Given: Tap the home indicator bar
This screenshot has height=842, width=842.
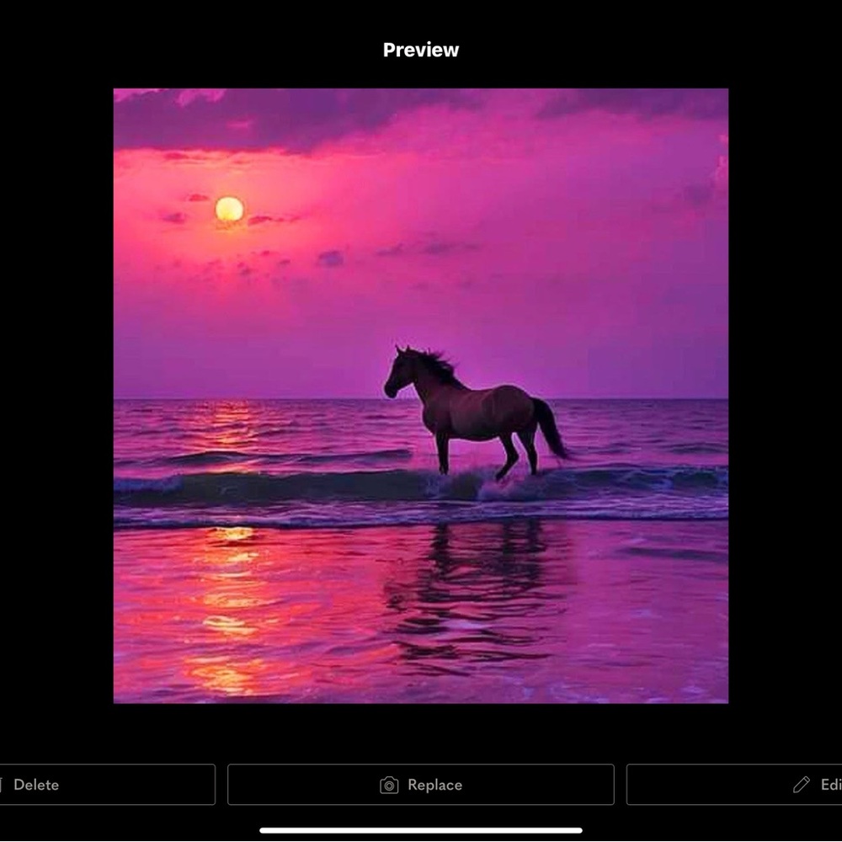Looking at the screenshot, I should pyautogui.click(x=421, y=830).
